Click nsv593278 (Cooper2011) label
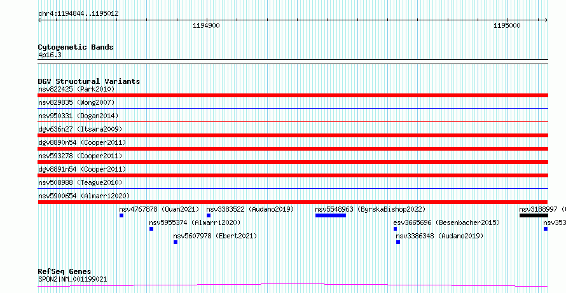Image resolution: width=566 pixels, height=293 pixels. pyautogui.click(x=80, y=156)
